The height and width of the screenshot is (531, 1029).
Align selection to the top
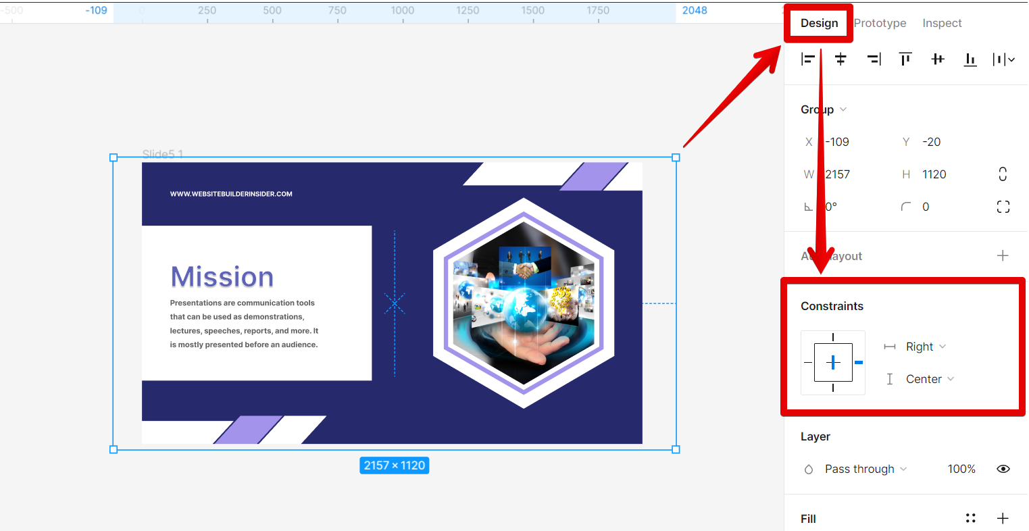coord(905,59)
